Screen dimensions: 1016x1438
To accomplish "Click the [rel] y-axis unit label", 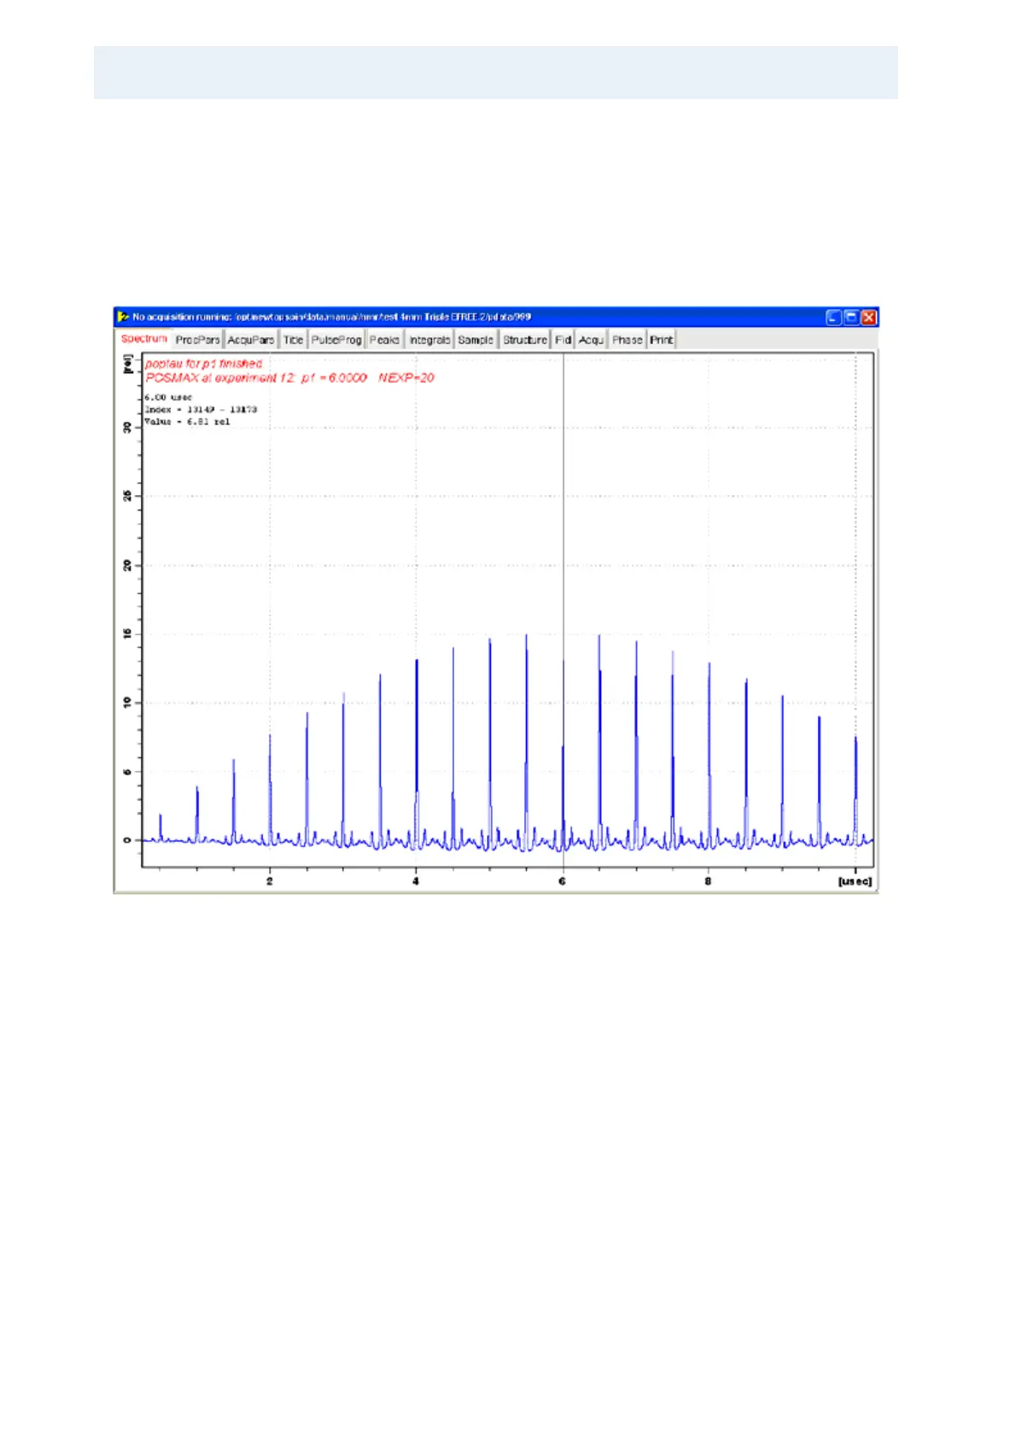I will (x=127, y=365).
